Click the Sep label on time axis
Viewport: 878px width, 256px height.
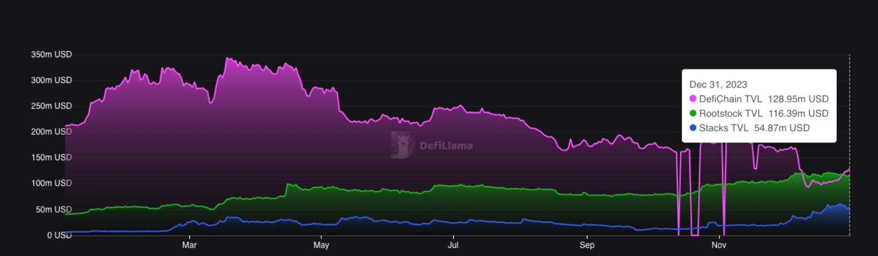(x=587, y=245)
